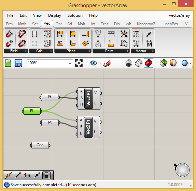Switch to the Kangaroo2 tab
Image resolution: width=196 pixels, height=191 pixels.
click(146, 24)
